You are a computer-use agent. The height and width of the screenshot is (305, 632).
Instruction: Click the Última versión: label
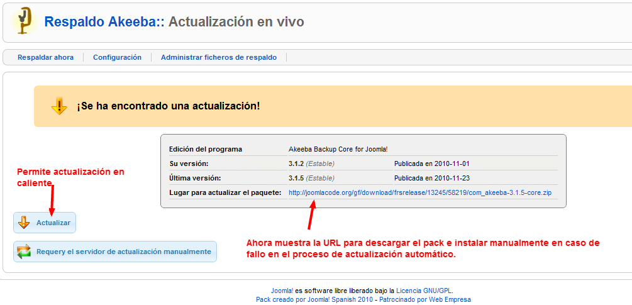(x=196, y=178)
